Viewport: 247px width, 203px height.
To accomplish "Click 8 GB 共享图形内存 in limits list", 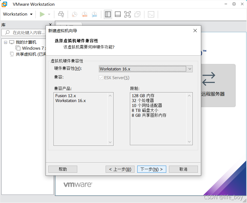I will coord(149,115).
